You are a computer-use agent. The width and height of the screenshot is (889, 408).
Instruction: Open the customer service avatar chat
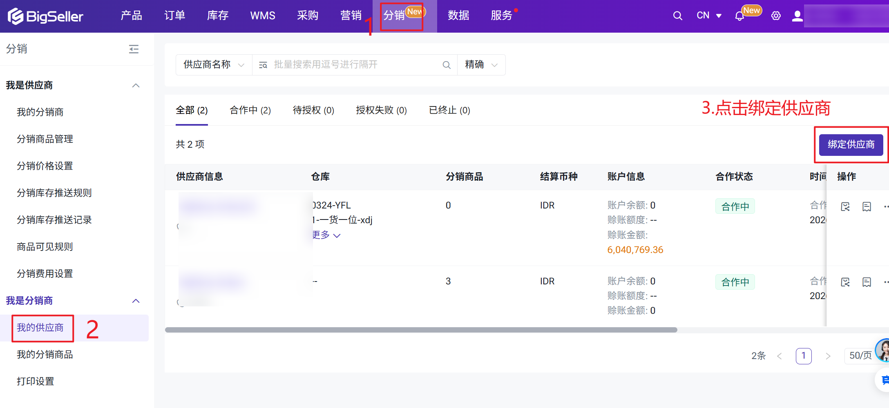click(883, 350)
